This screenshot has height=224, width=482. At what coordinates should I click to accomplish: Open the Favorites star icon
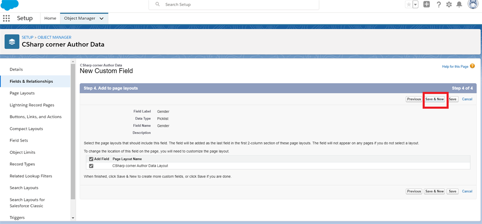[409, 4]
